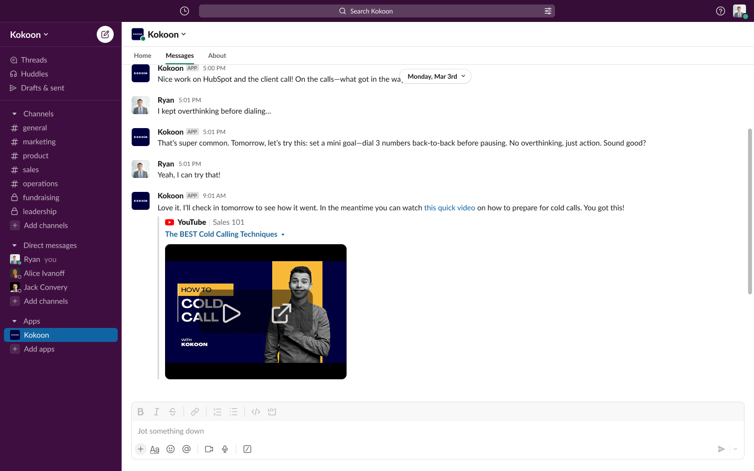This screenshot has width=754, height=471.
Task: Start a bulleted list
Action: click(233, 412)
